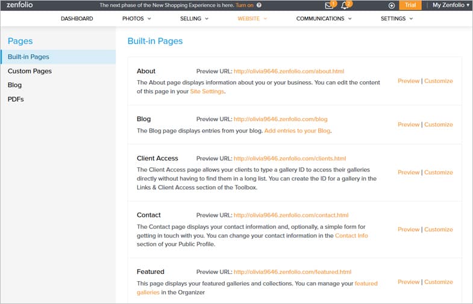Screen dimensions: 473x304
Task: Expand the SELLING menu chevron
Action: click(x=207, y=19)
